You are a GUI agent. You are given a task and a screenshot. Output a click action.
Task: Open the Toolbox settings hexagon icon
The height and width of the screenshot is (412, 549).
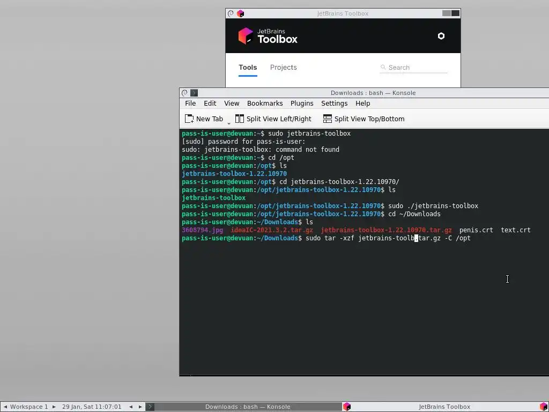441,36
